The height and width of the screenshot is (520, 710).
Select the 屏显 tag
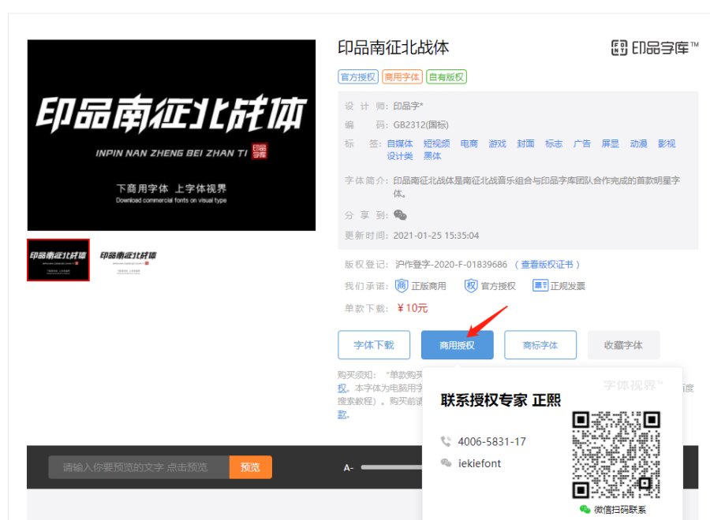610,144
